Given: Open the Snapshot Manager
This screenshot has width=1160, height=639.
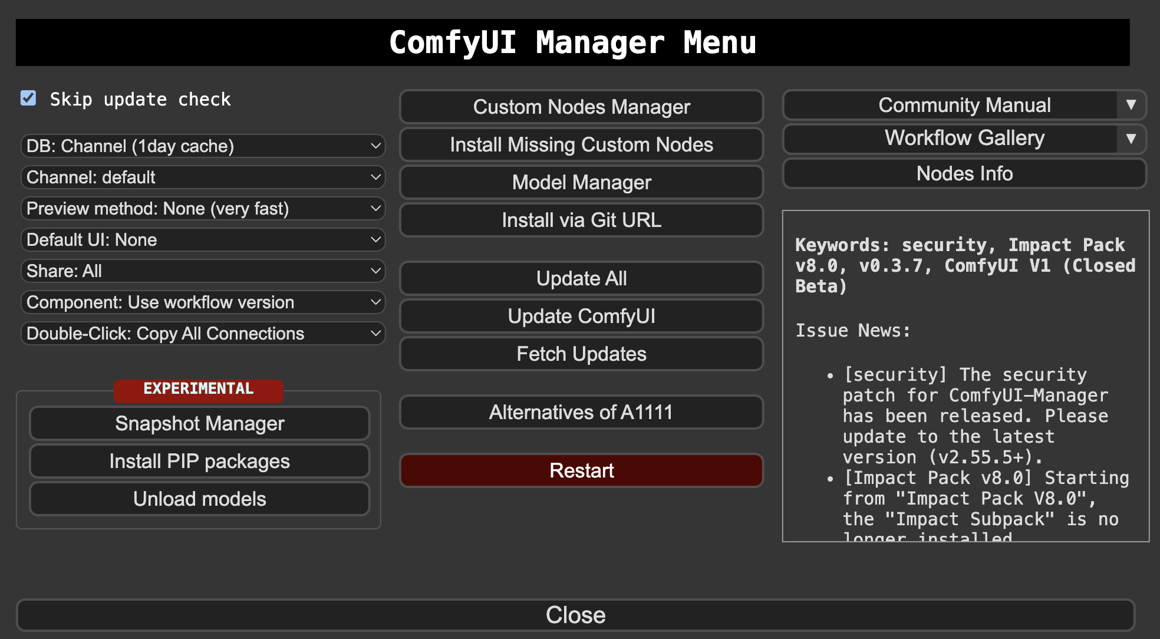Looking at the screenshot, I should 199,423.
